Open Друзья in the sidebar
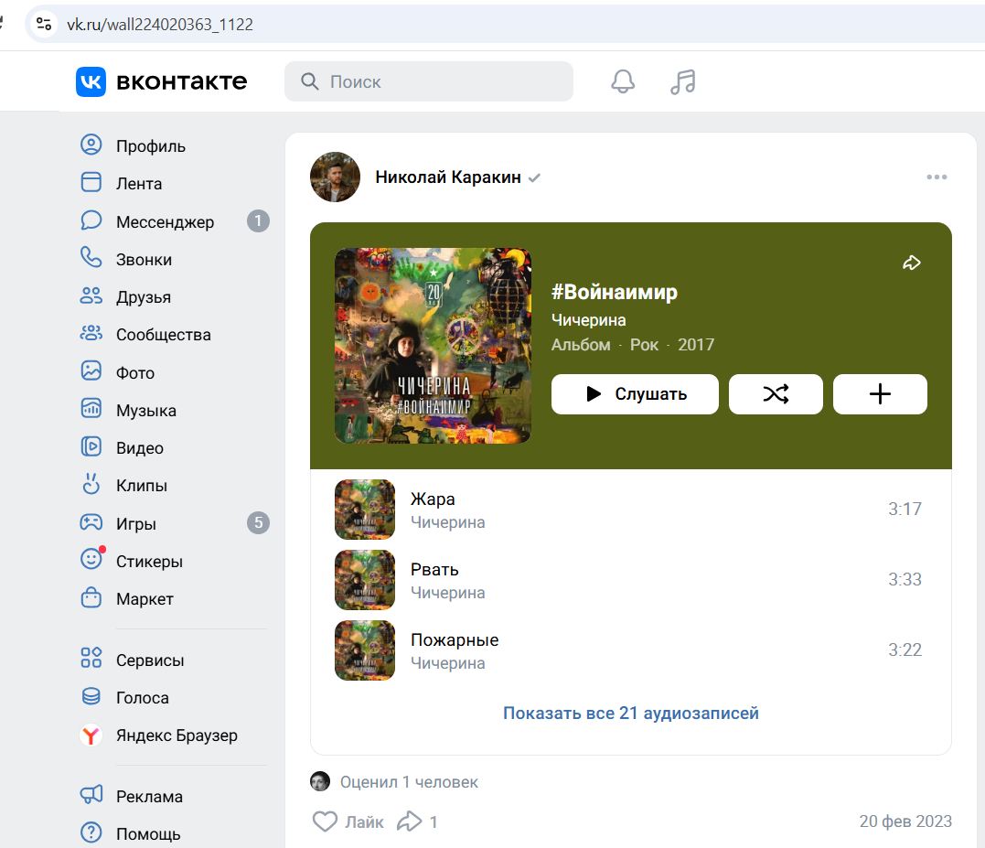This screenshot has width=985, height=848. click(144, 297)
